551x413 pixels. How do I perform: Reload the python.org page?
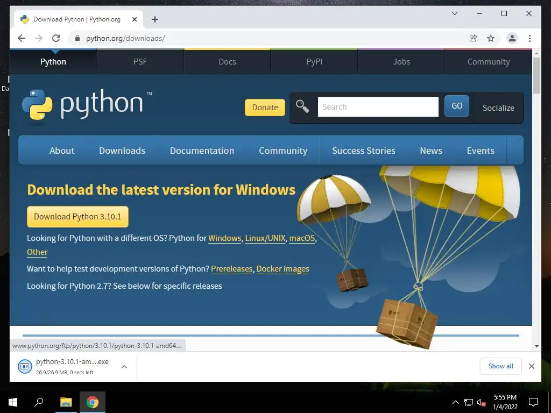tap(56, 38)
